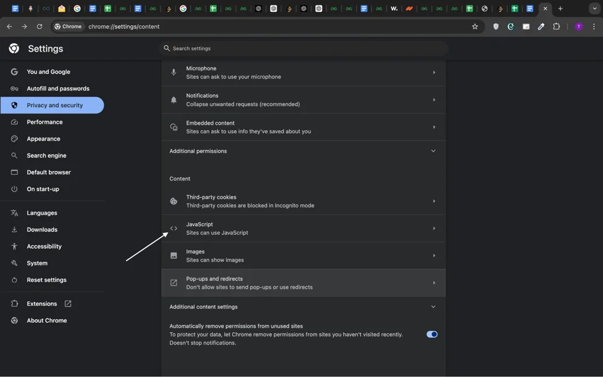
Task: Open the tab search dropdown arrow
Action: click(x=595, y=8)
